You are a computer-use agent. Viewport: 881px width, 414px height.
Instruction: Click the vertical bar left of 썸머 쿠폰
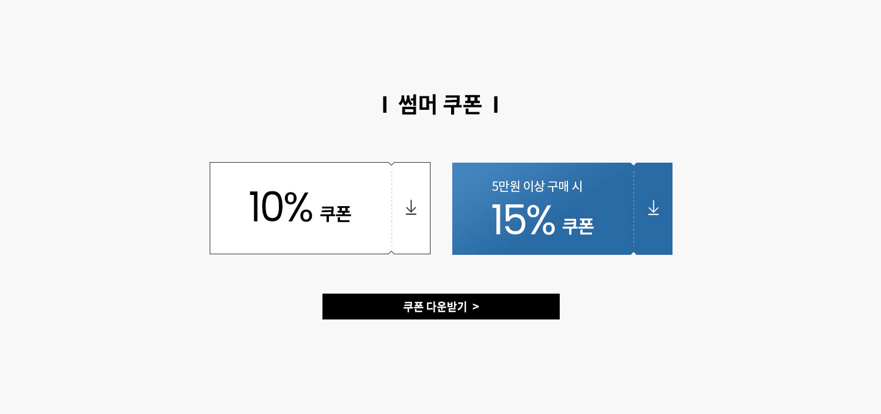(385, 105)
